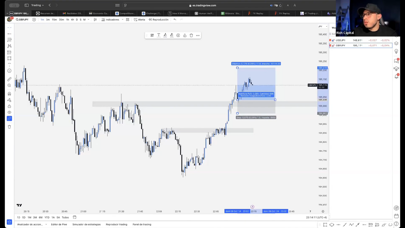Viewport: 405px width, 228px height.
Task: Open the JPY currency dropdown
Action: 322,26
